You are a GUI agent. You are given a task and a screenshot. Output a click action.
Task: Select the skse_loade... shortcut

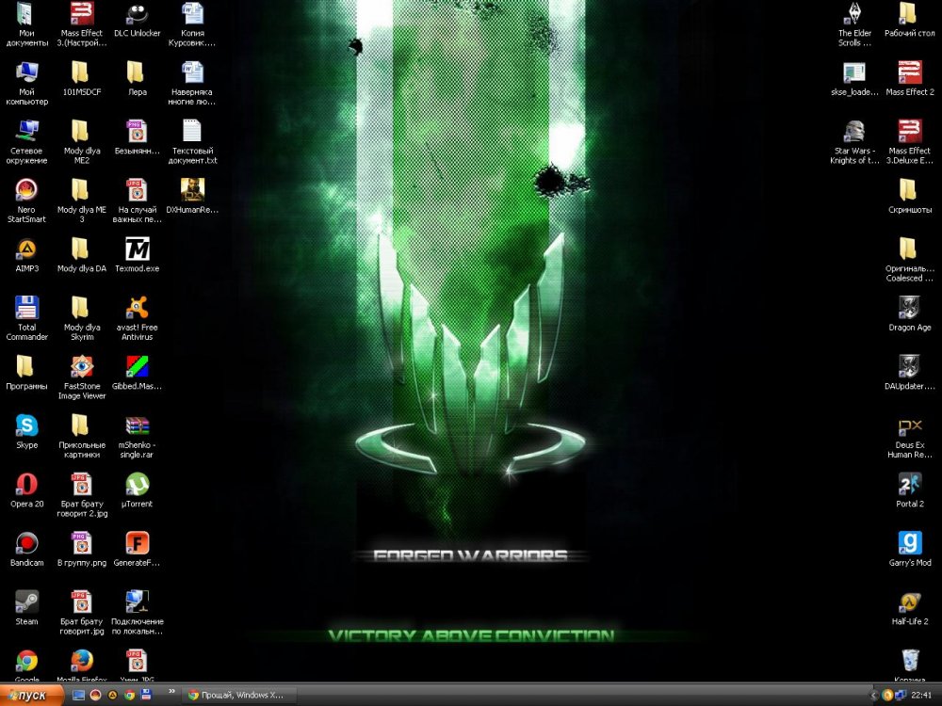[x=854, y=78]
